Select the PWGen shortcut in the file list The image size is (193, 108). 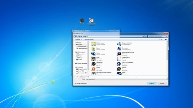pyautogui.click(x=122, y=69)
